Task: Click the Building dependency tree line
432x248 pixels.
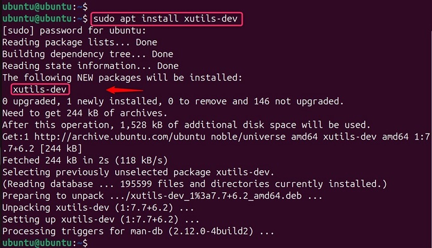Action: click(88, 55)
